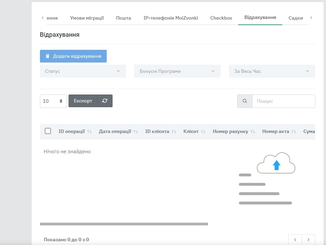Screen dimensions: 326x245
Task: Open the IP-телефонія MoiZvonki tab
Action: [x=171, y=18]
